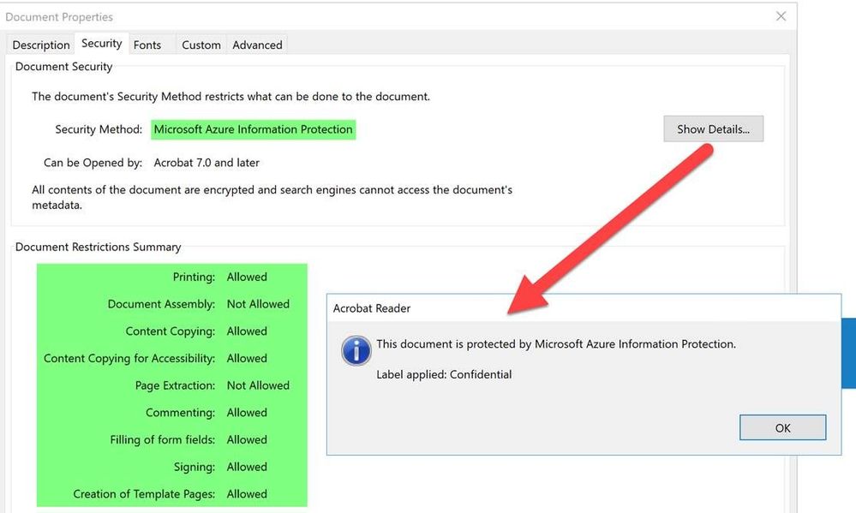
Task: Click the 'All contents of the document are encrypted' text
Action: [272, 197]
